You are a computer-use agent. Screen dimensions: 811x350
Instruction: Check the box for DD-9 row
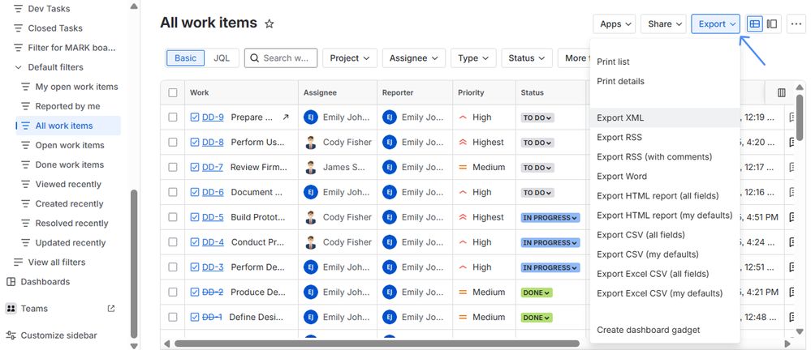click(173, 117)
